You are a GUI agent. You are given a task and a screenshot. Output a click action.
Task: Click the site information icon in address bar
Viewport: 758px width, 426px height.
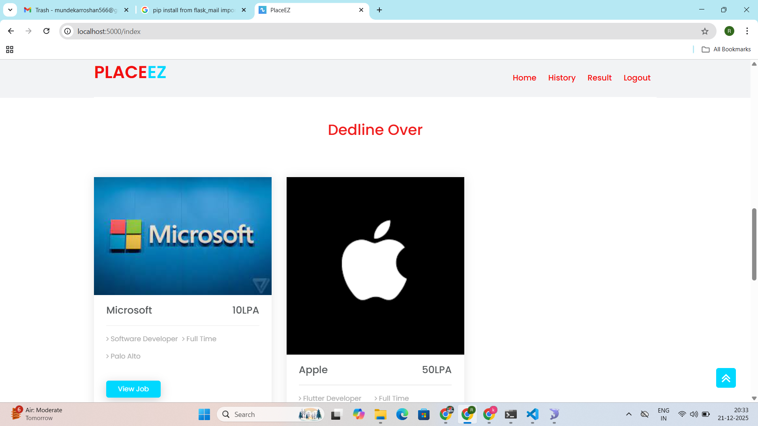coord(68,31)
